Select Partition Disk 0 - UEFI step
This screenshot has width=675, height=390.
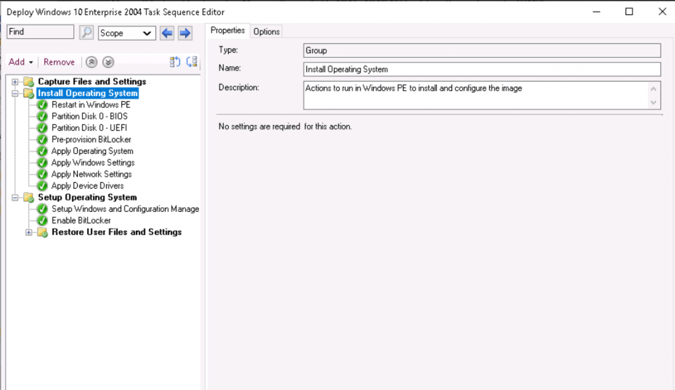tap(89, 128)
